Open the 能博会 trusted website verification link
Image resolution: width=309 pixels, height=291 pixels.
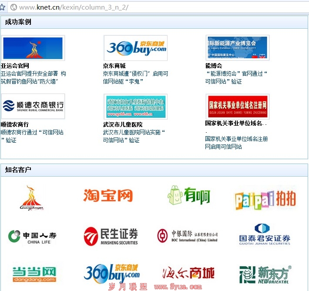[x=236, y=77]
